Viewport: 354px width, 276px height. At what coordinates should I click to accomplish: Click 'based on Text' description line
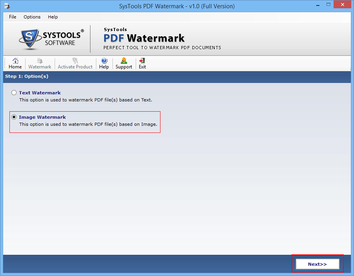(x=86, y=100)
